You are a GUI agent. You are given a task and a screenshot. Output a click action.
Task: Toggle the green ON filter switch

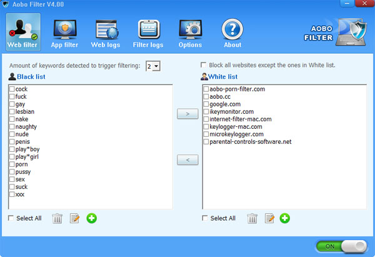pos(341,246)
